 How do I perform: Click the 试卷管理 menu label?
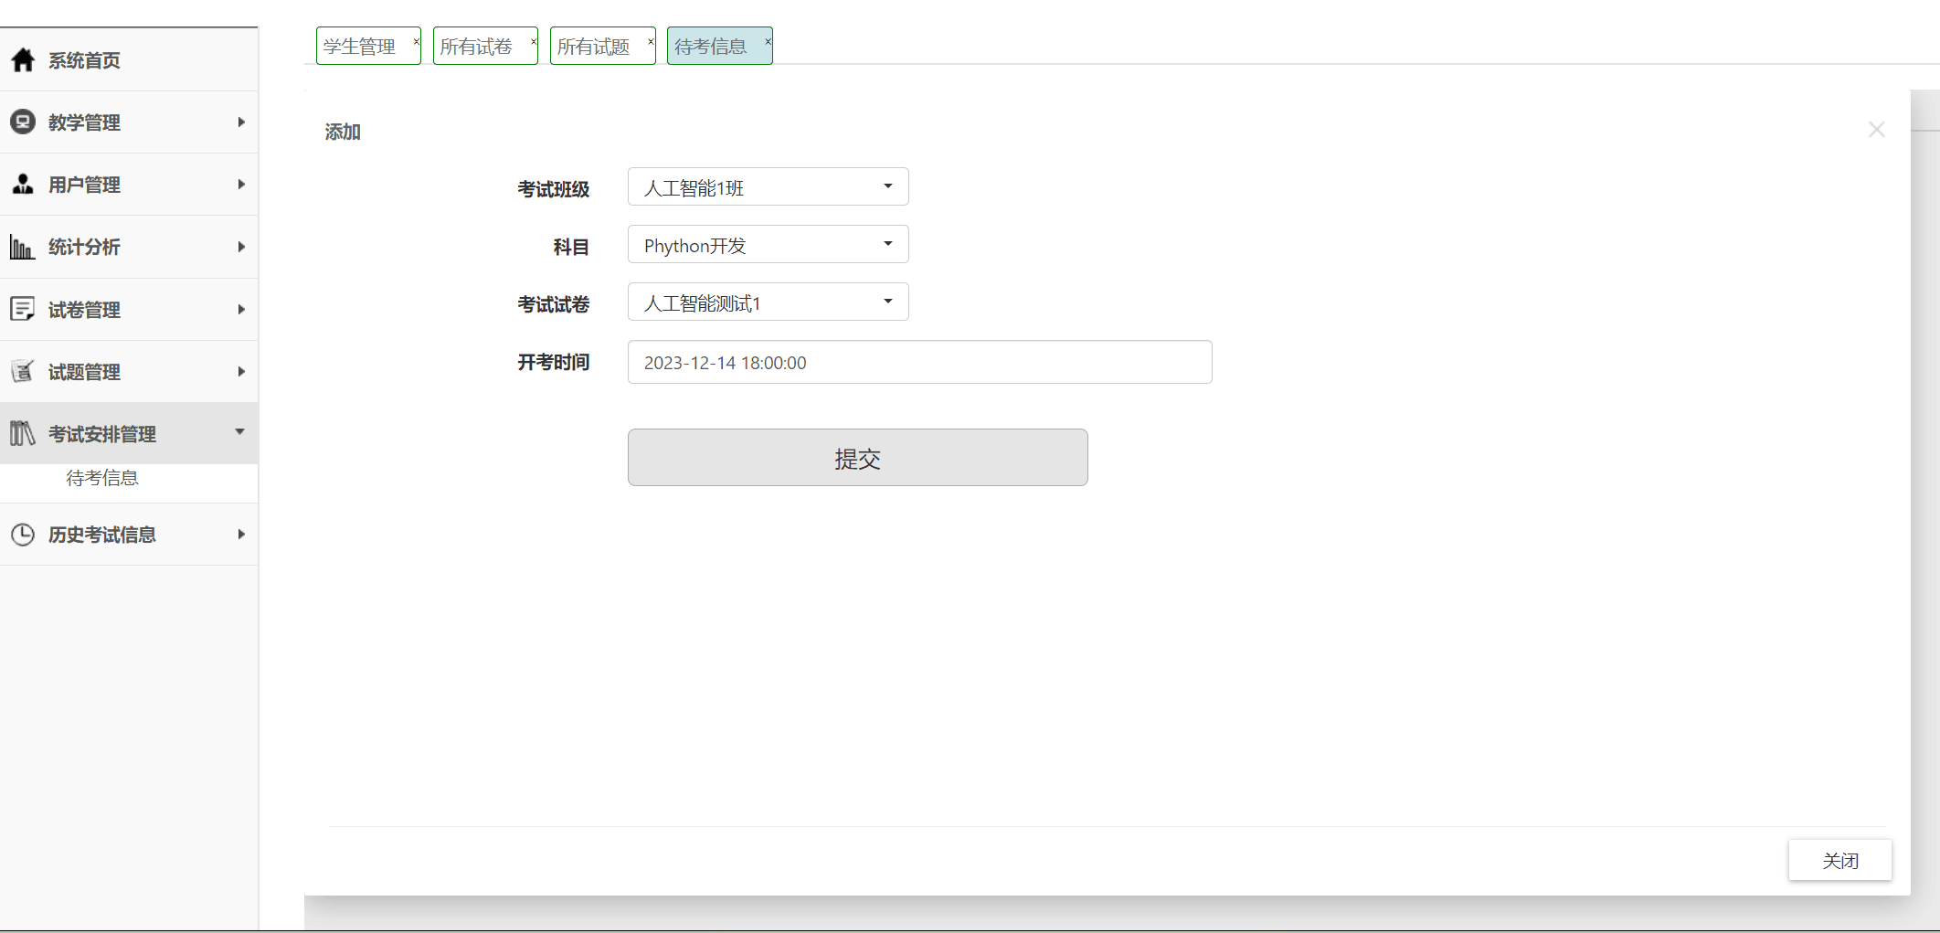point(84,310)
